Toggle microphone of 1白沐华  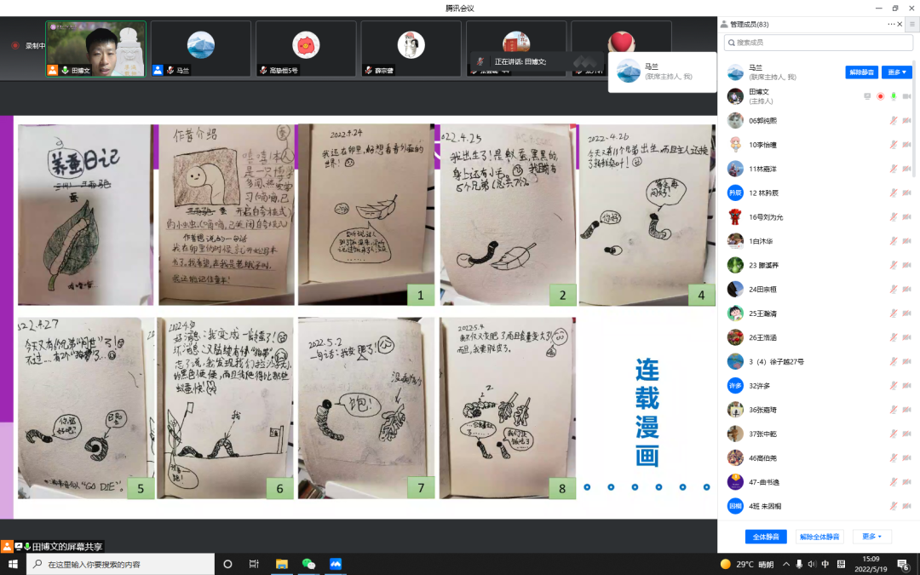pos(893,240)
